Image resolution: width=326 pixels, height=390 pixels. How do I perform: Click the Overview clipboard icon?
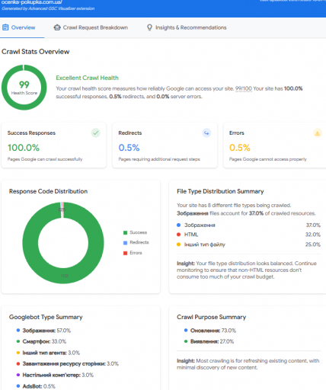click(5, 27)
